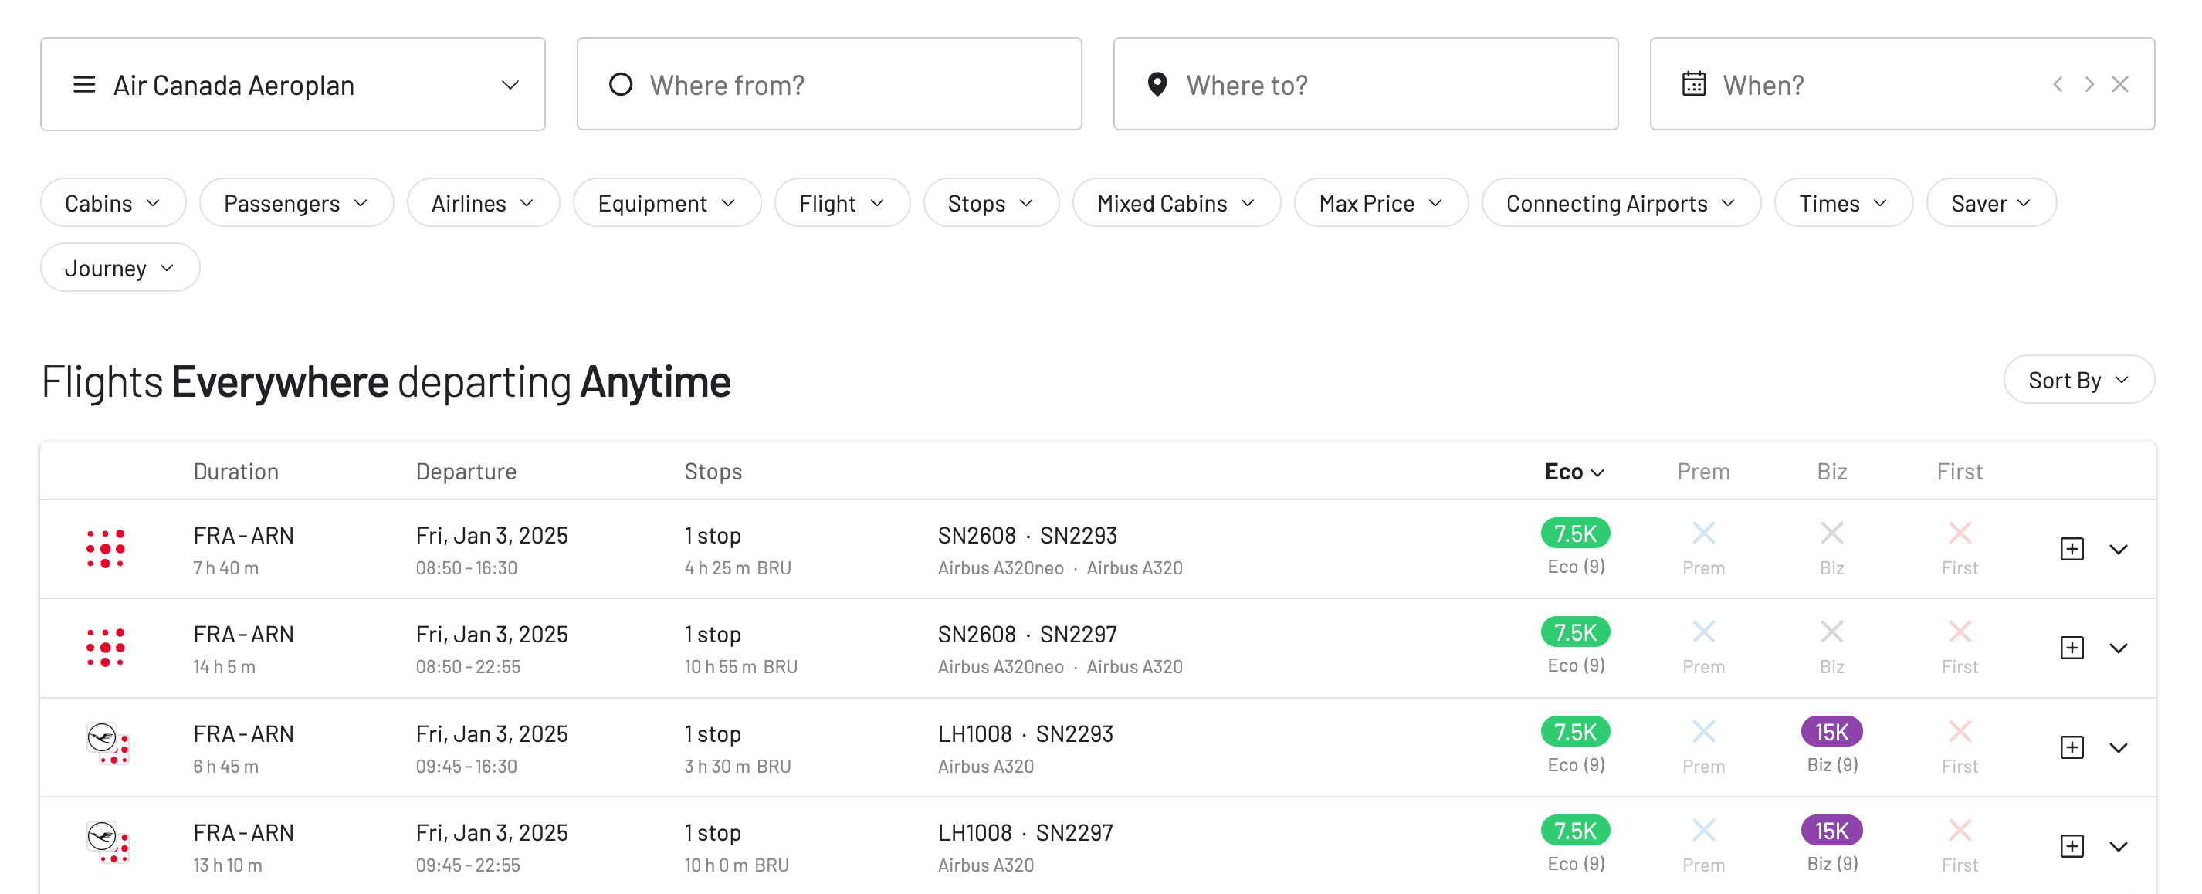Expand details of LH1008 SN2297 flight row
Viewport: 2202px width, 894px height.
pos(2119,846)
